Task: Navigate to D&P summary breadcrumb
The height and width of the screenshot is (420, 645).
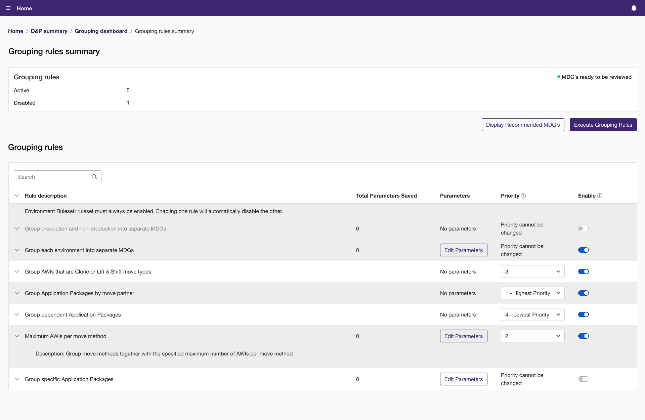Action: coord(49,31)
